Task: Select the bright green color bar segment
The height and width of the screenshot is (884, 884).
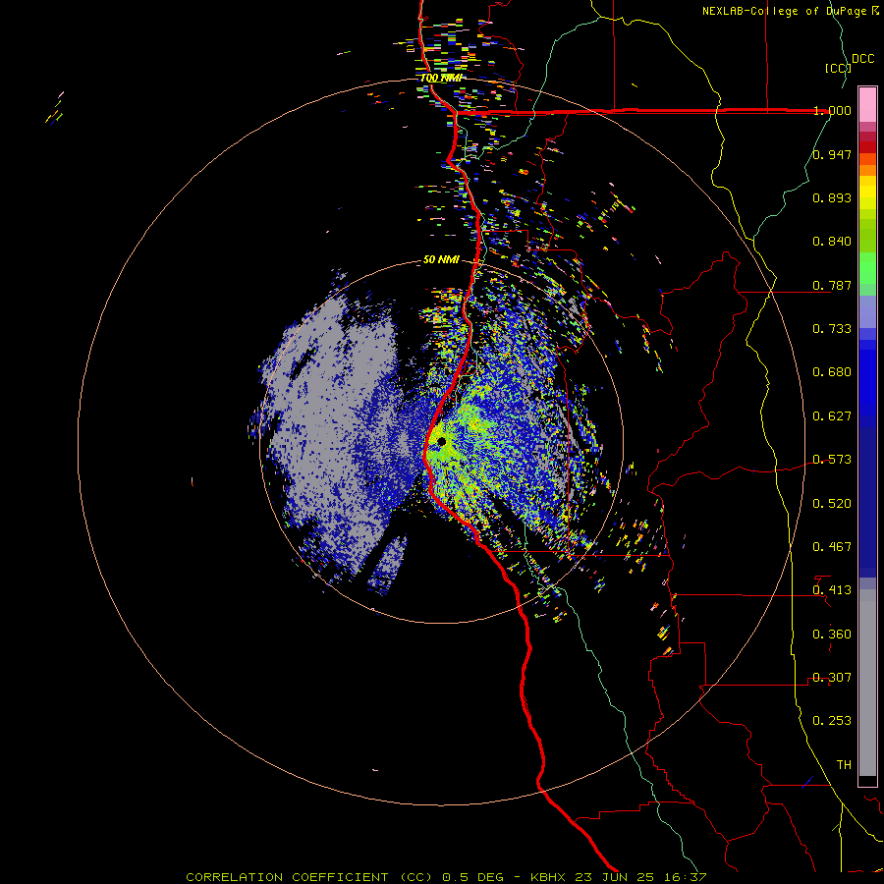Action: click(867, 268)
